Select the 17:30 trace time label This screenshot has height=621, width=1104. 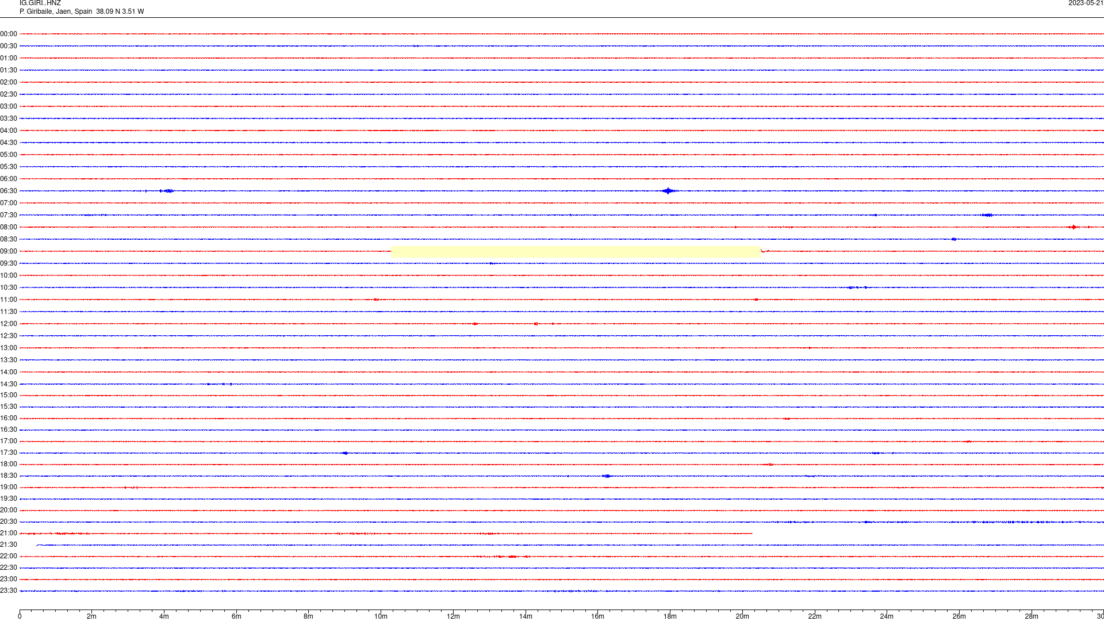click(9, 453)
